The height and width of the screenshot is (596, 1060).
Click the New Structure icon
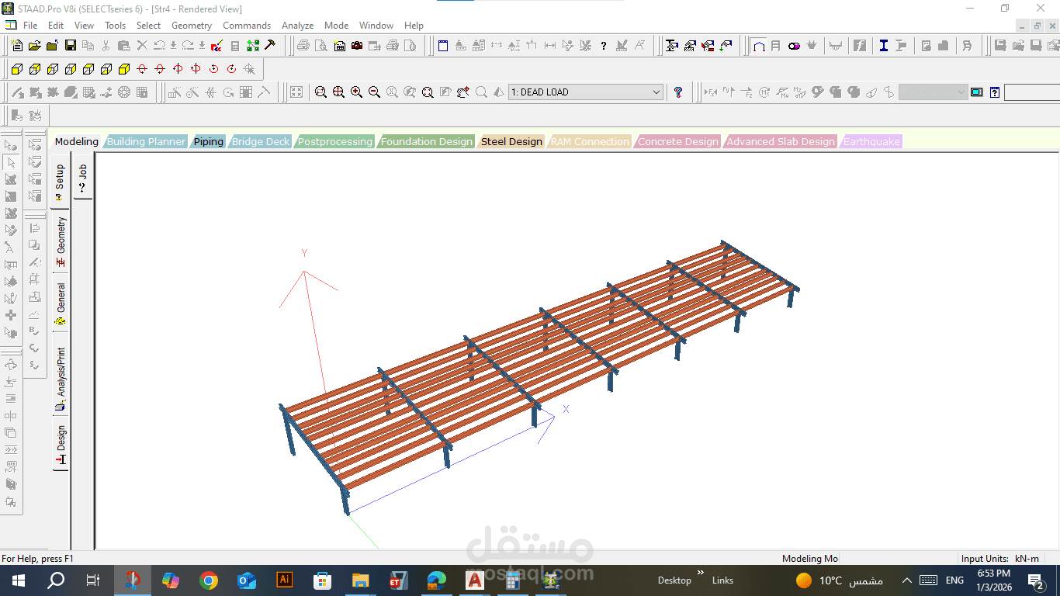click(x=17, y=46)
